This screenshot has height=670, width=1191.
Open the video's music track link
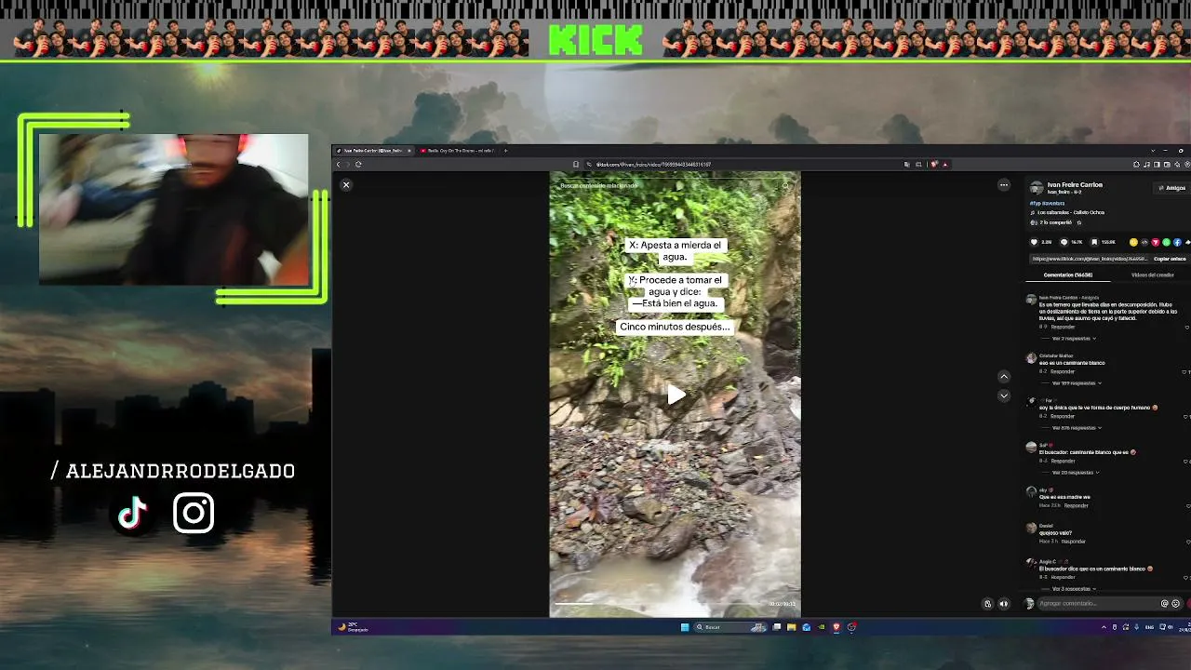coord(1071,212)
